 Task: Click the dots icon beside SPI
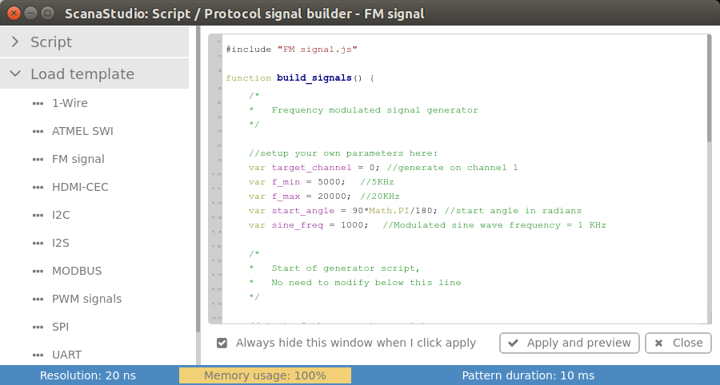tap(38, 327)
